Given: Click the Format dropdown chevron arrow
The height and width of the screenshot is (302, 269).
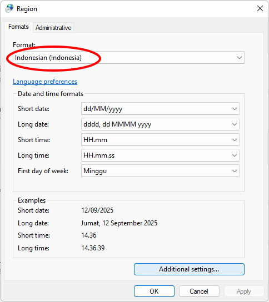Looking at the screenshot, I should pyautogui.click(x=240, y=58).
